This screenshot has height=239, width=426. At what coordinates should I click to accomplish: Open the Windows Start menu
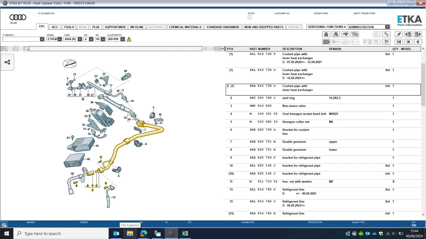(7, 233)
